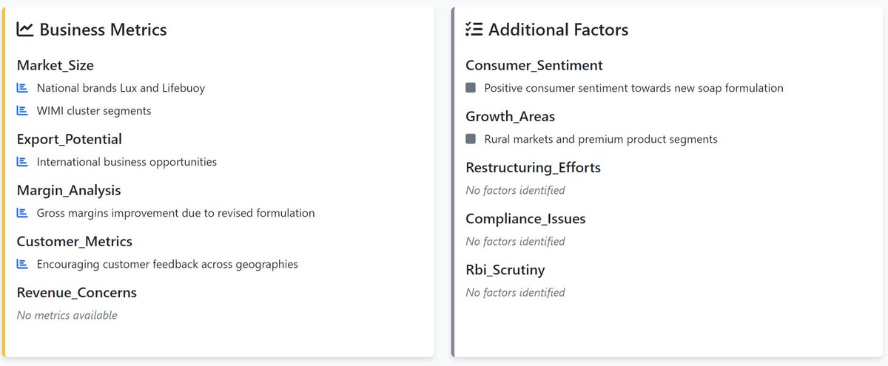Select the Market_Size heading
This screenshot has width=888, height=366.
(x=55, y=66)
